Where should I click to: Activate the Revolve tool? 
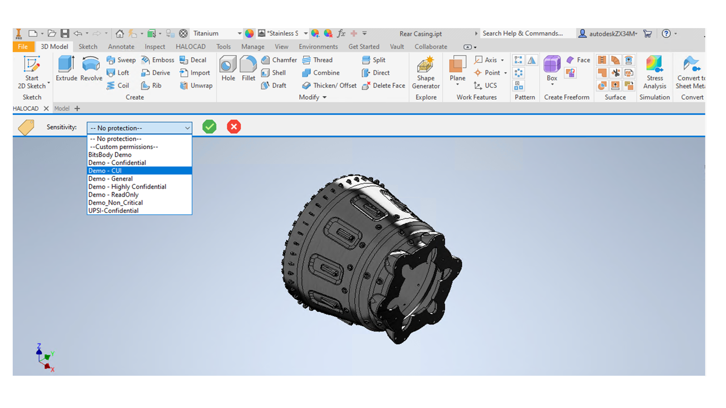point(91,68)
